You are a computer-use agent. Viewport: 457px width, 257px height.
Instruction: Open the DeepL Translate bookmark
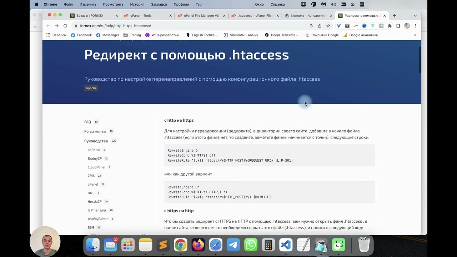tap(283, 35)
